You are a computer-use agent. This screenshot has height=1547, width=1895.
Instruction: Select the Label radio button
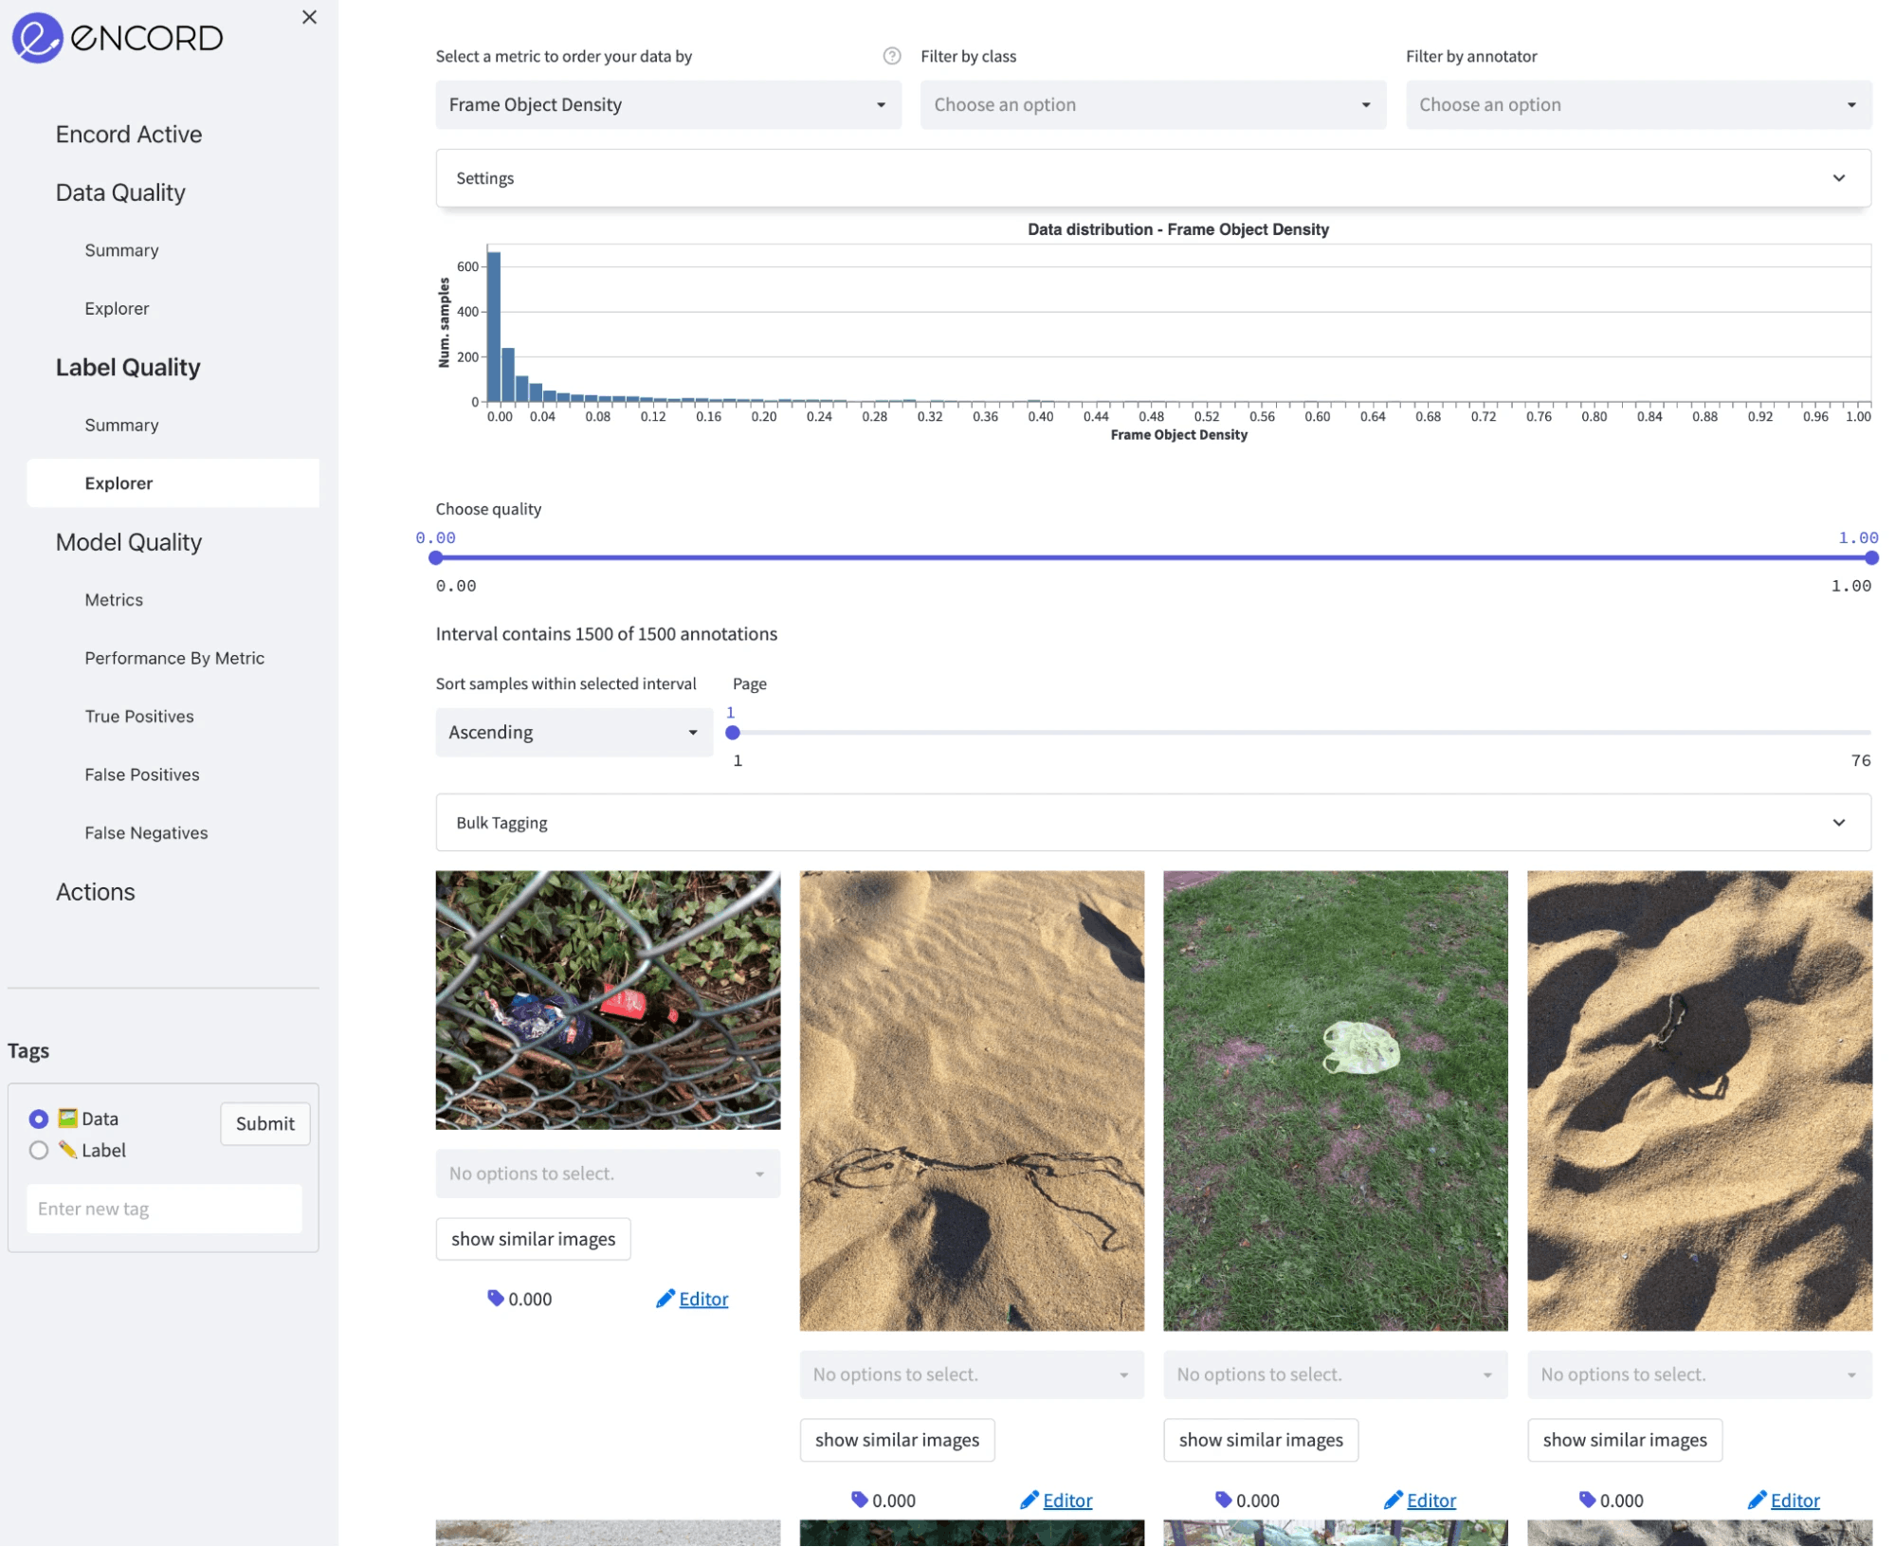(38, 1151)
